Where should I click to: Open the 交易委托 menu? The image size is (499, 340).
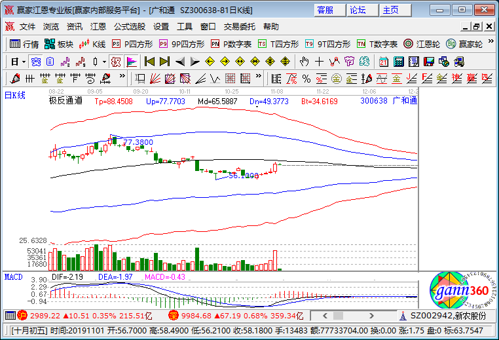(239, 27)
